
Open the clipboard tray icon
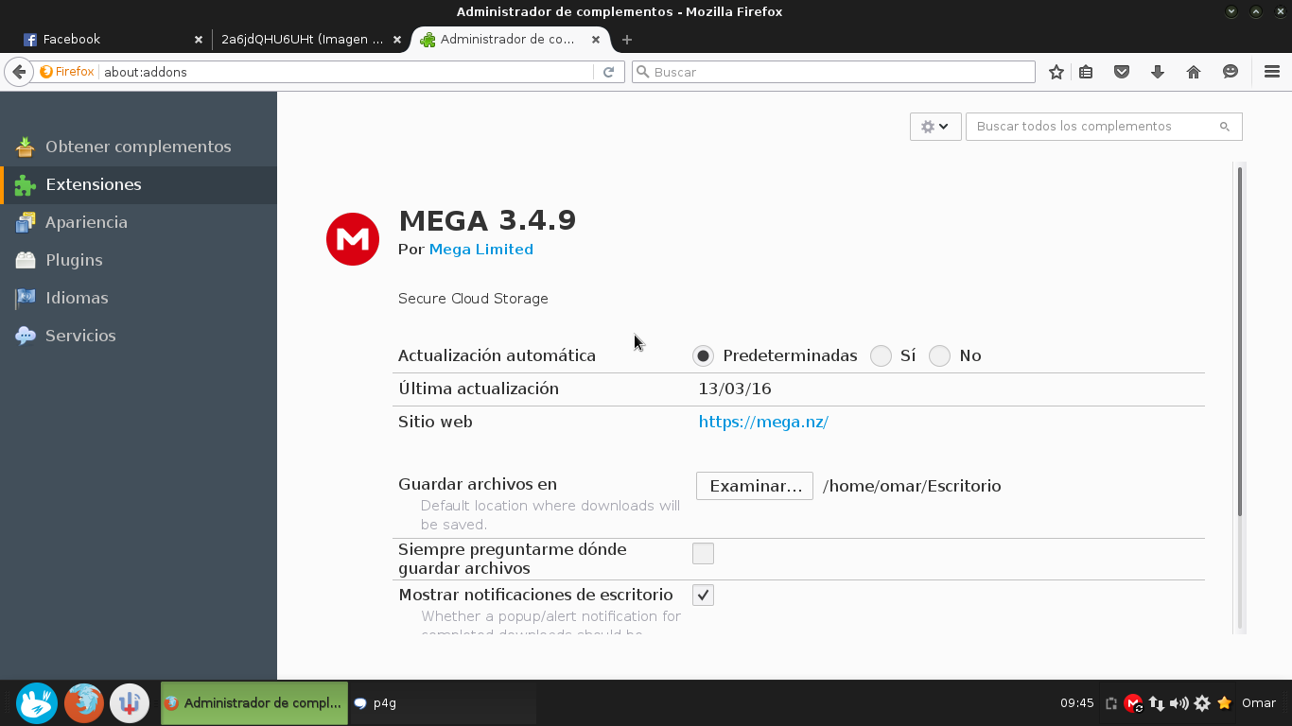[1111, 703]
